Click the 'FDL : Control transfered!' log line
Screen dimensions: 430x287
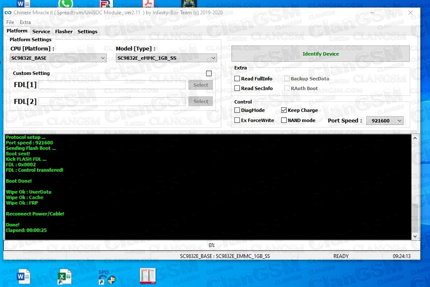point(35,170)
